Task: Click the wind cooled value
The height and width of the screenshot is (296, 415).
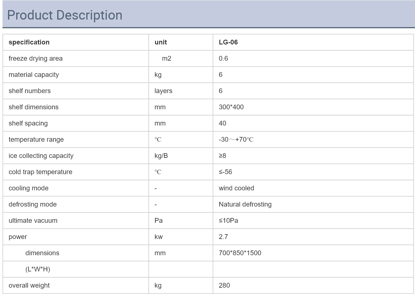Action: [x=236, y=188]
